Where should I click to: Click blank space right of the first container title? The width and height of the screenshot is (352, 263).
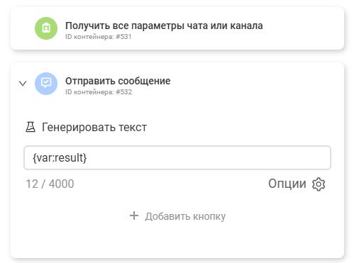pos(303,28)
